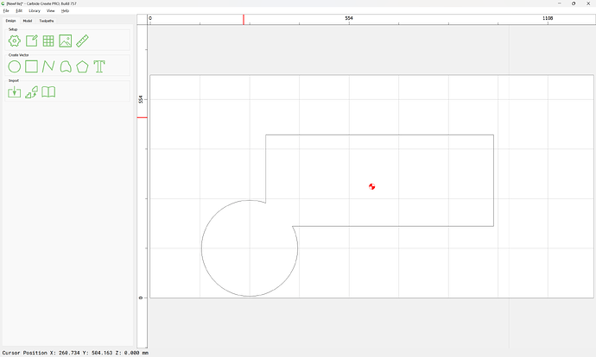596x357 pixels.
Task: Switch to the Model tab
Action: point(28,20)
